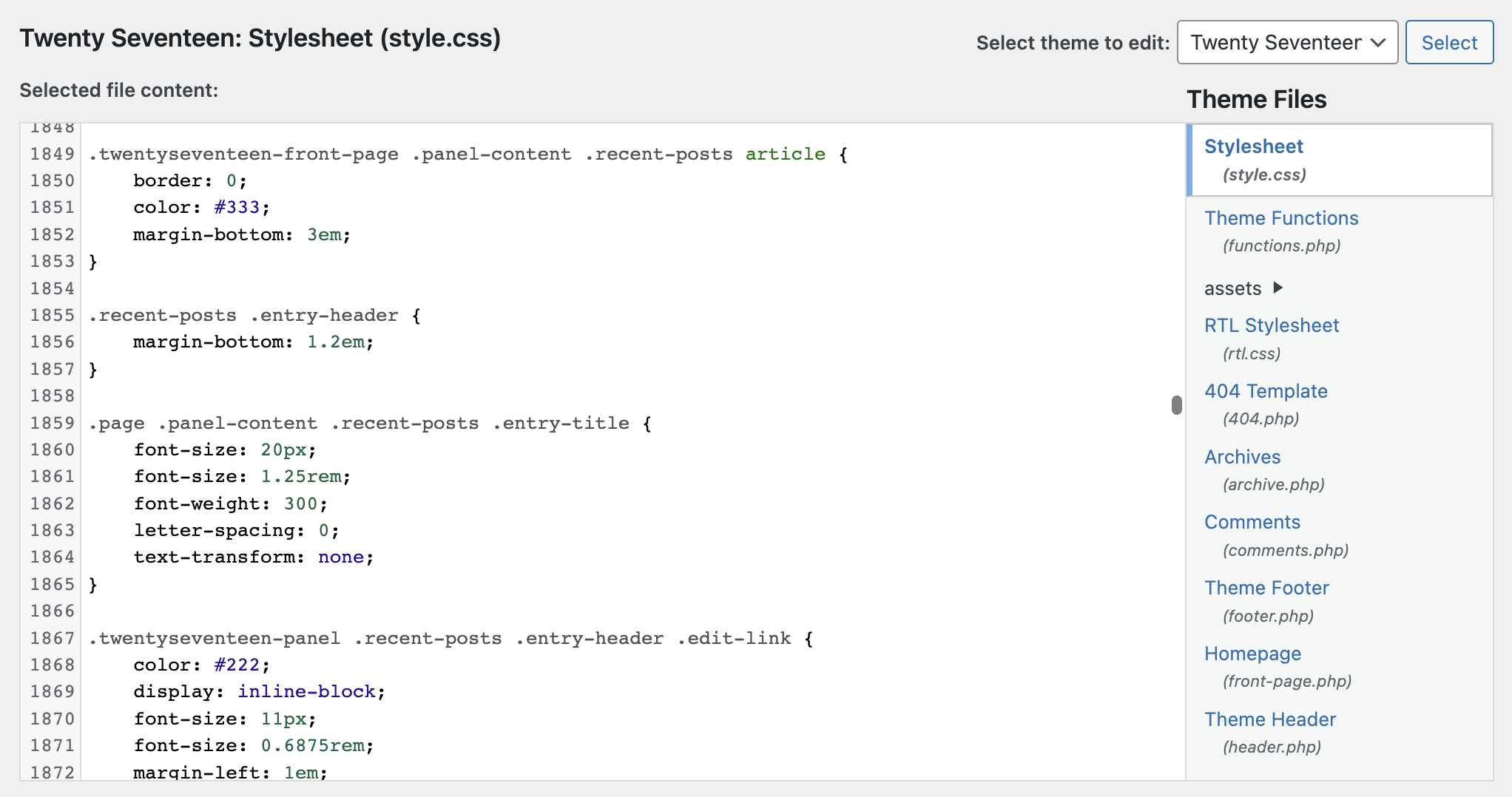The image size is (1512, 797).
Task: Open the Theme Footer file
Action: point(1266,589)
